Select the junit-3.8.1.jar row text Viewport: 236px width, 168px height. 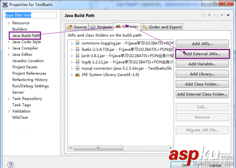pyautogui.click(x=127, y=56)
